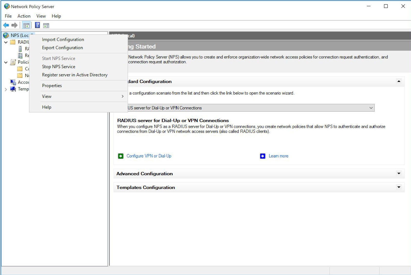Click the blue Learn more arrow icon
This screenshot has width=411, height=275.
click(263, 156)
